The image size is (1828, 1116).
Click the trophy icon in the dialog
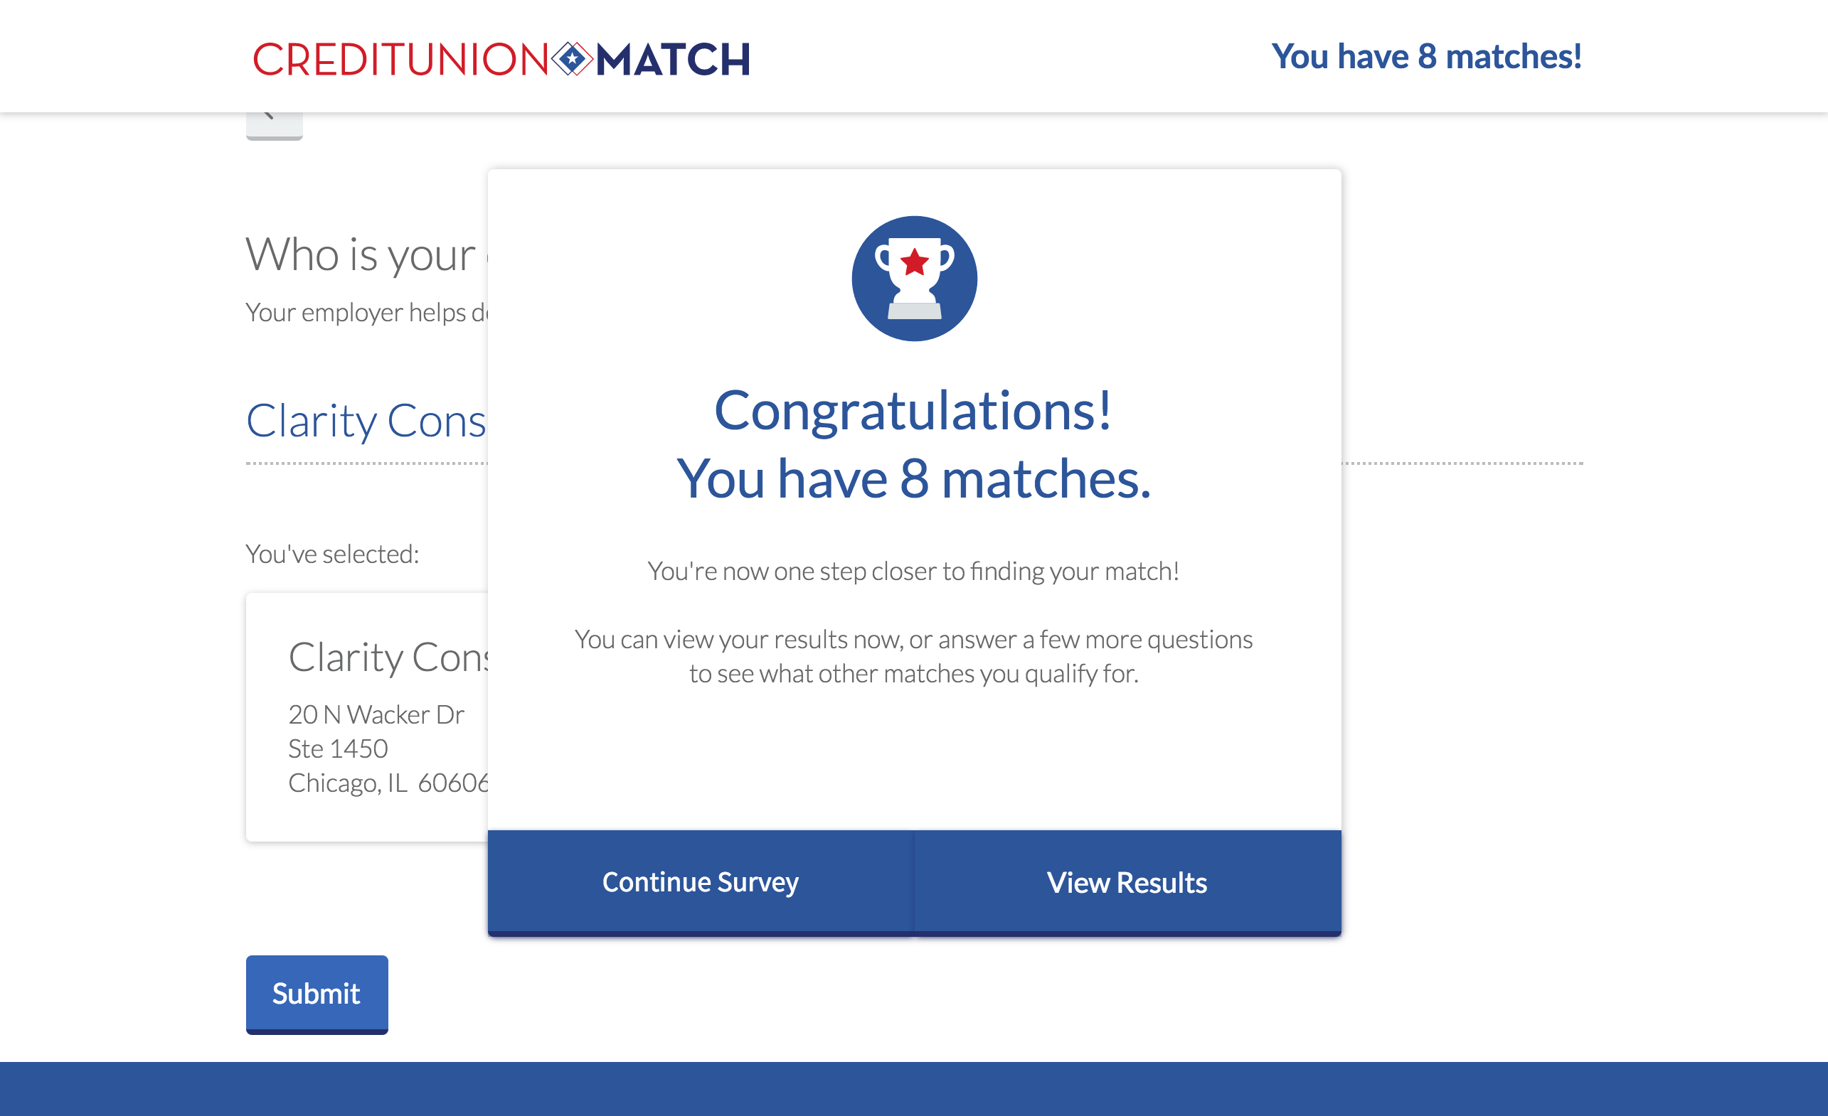[x=914, y=279]
